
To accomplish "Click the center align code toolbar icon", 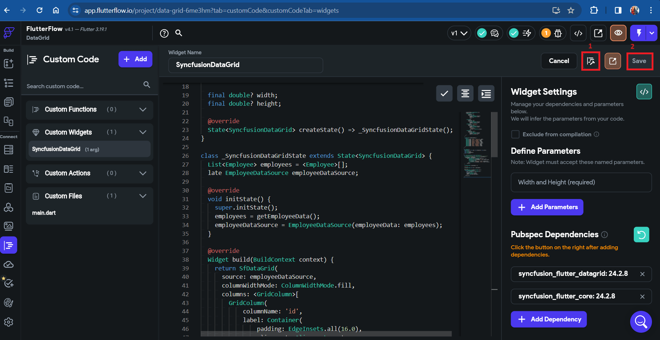I will [465, 94].
